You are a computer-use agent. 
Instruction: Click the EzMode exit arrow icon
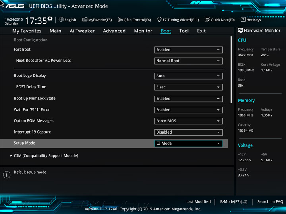(245, 202)
